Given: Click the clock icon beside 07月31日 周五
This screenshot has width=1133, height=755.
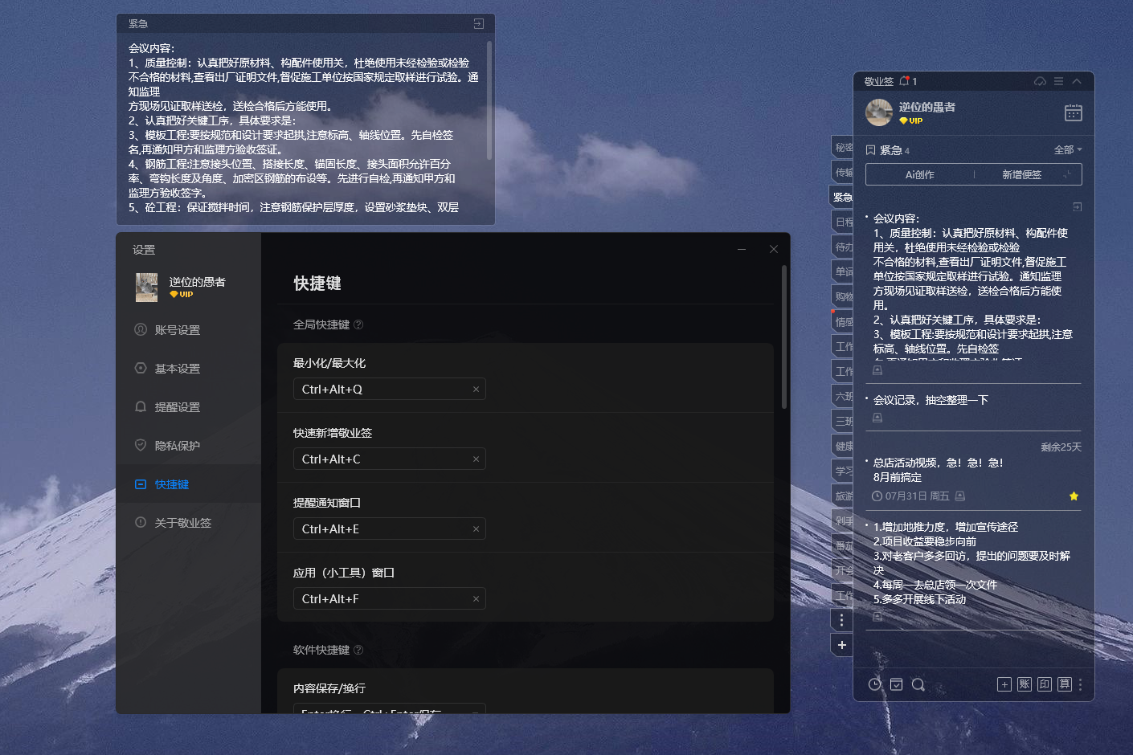Looking at the screenshot, I should (x=877, y=496).
